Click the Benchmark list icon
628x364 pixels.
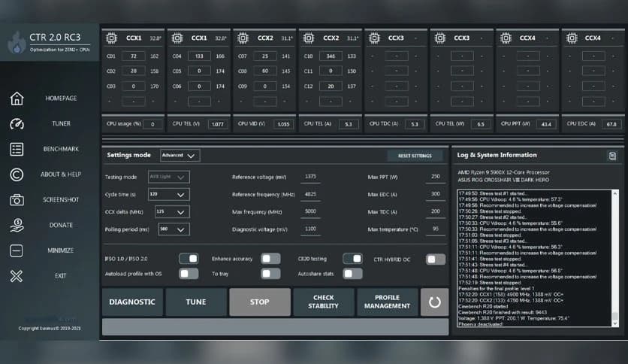click(17, 149)
